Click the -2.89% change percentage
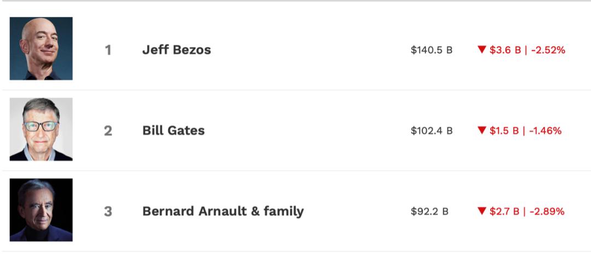Image resolution: width=591 pixels, height=254 pixels. (x=547, y=211)
